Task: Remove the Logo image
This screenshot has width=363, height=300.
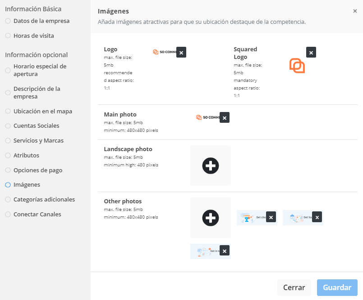Action: 181,52
